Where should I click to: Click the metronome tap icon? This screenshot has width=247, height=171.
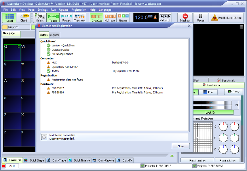click(155, 17)
